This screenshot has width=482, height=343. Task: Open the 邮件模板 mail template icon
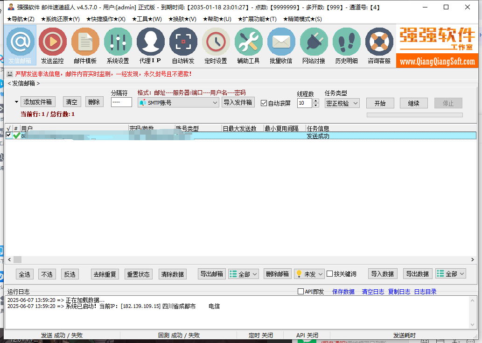coord(85,45)
